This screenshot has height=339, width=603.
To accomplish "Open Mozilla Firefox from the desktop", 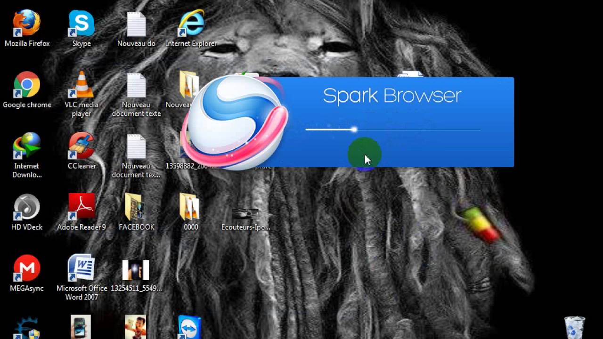I will (27, 24).
